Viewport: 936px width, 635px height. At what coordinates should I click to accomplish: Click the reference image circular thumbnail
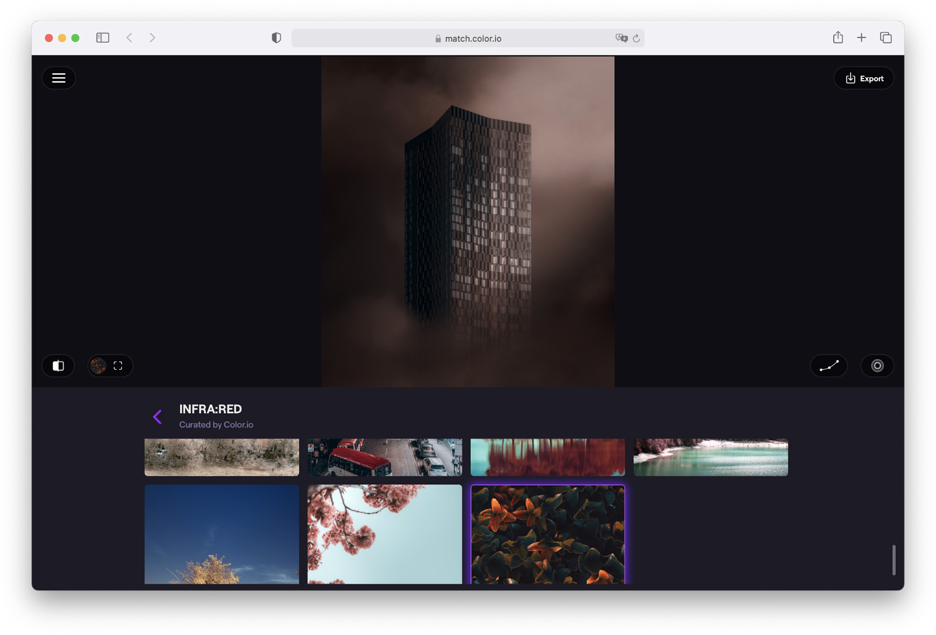click(x=98, y=366)
